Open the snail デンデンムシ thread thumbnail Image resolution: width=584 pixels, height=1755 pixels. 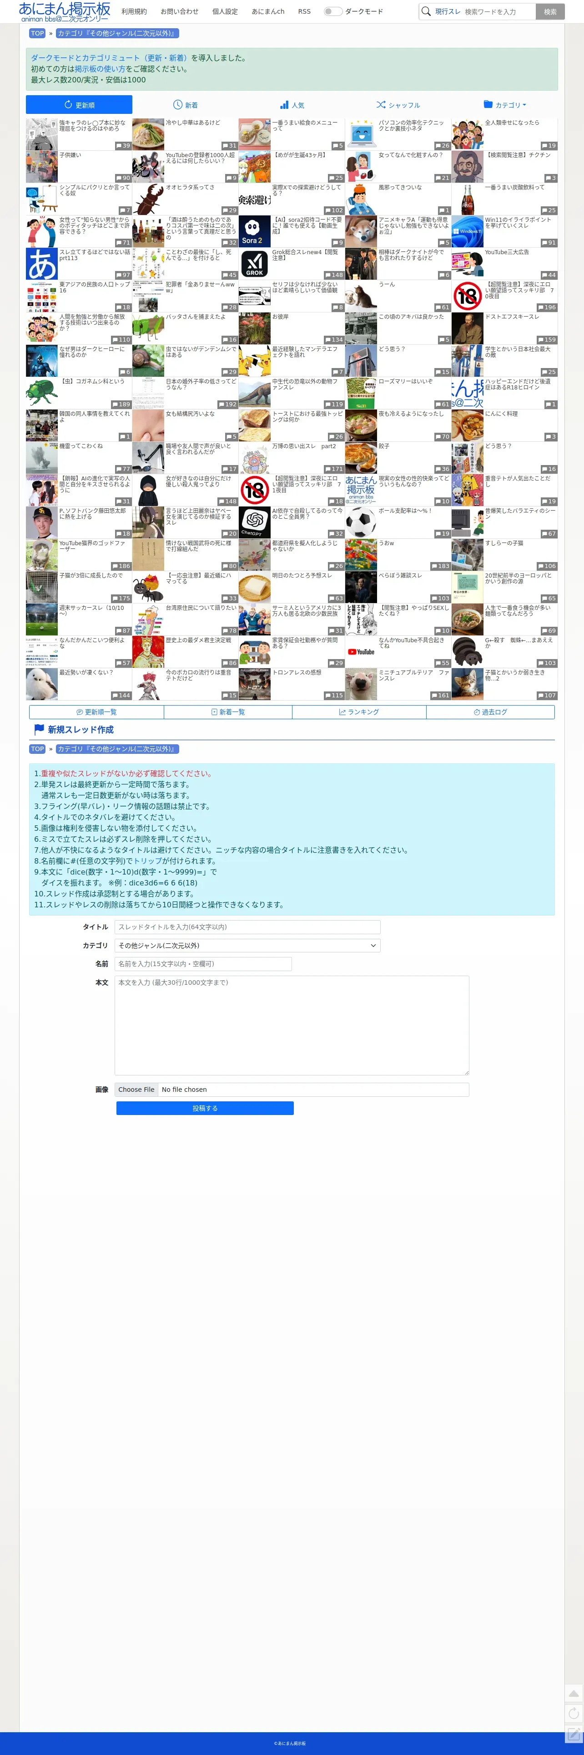pyautogui.click(x=148, y=361)
